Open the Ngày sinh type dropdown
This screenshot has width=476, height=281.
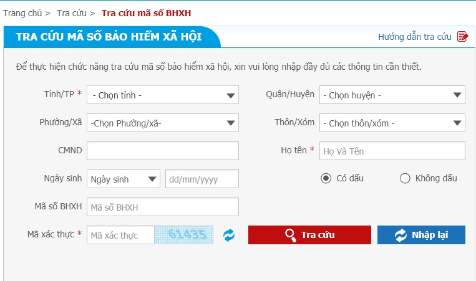point(124,179)
